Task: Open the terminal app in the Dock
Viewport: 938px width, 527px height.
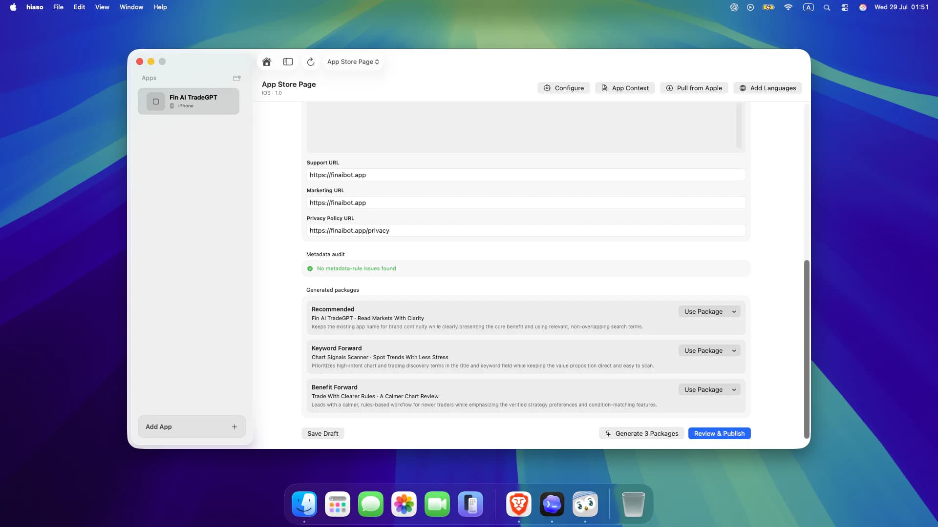Action: click(552, 504)
